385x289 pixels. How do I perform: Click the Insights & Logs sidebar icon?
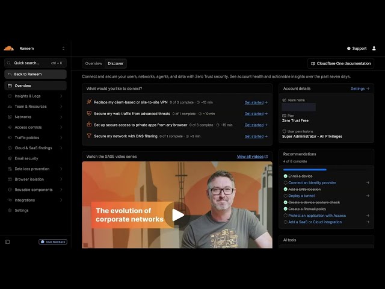tap(10, 96)
